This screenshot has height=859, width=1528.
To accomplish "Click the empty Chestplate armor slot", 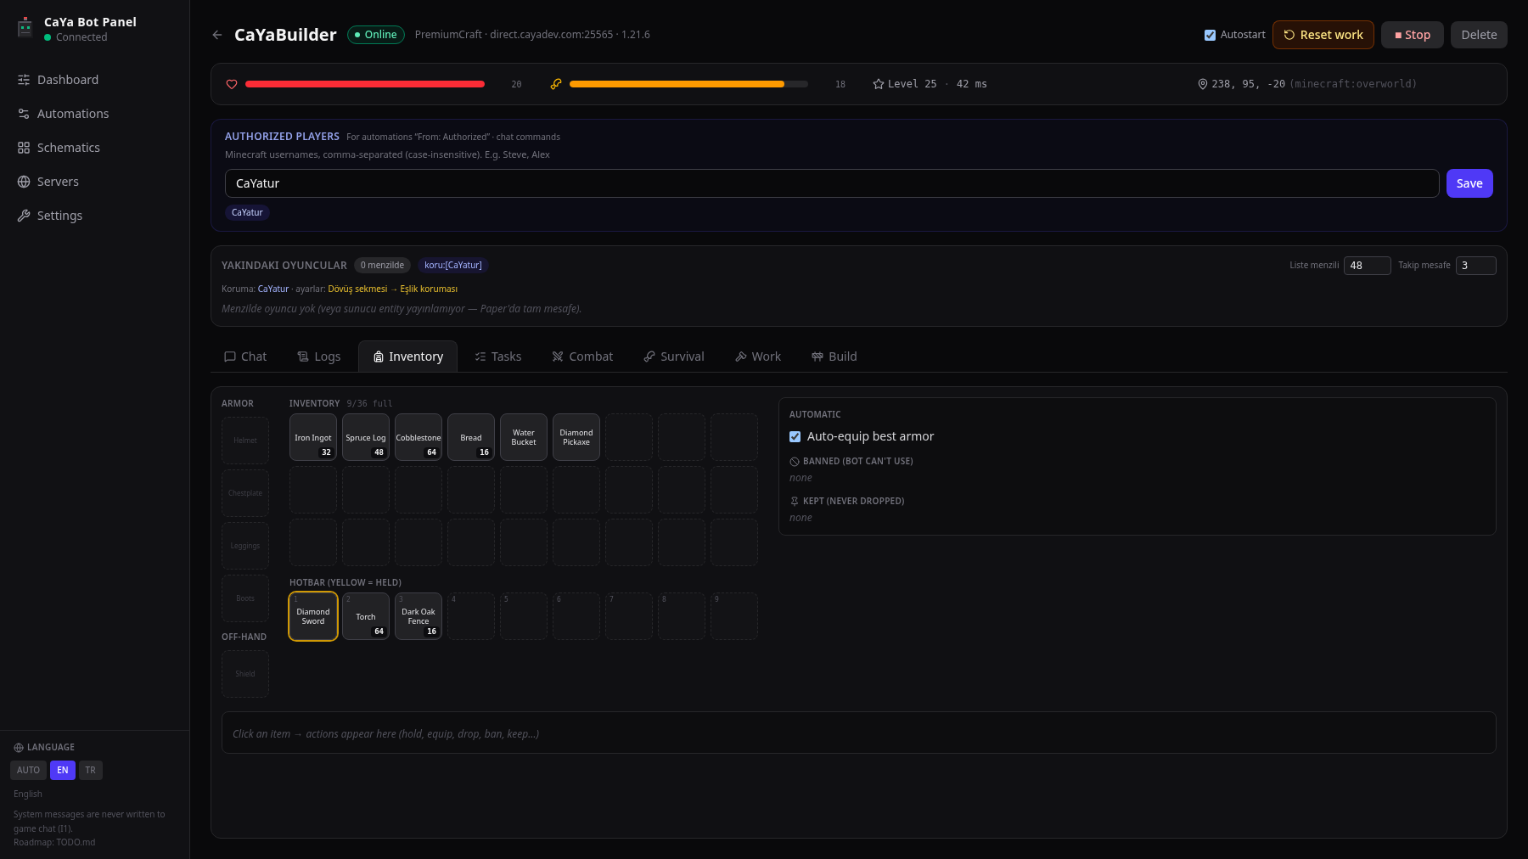I will (245, 493).
